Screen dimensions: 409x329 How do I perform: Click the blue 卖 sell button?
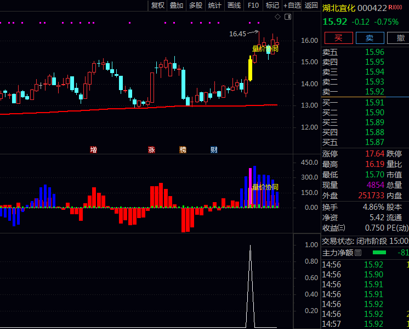pos(370,38)
